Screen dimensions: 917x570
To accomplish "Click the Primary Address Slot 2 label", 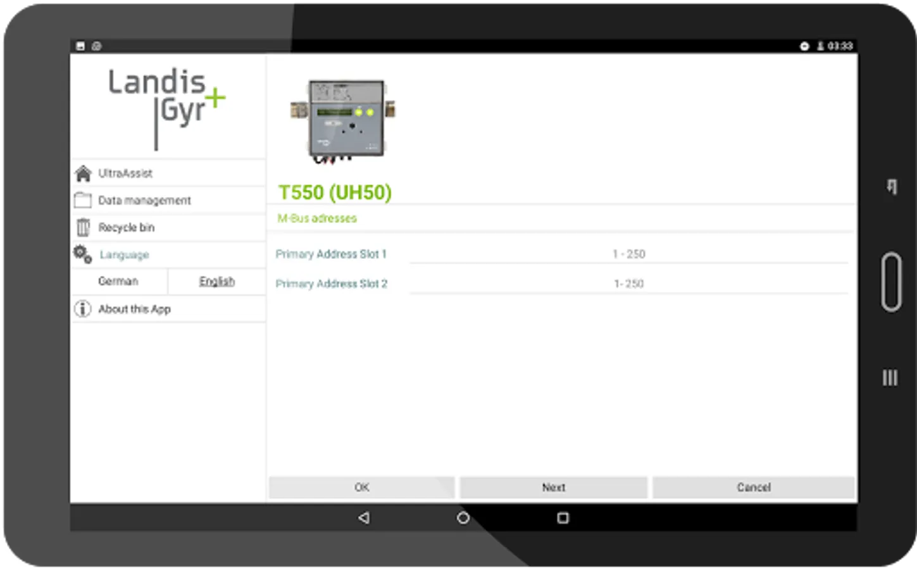I will pos(332,284).
